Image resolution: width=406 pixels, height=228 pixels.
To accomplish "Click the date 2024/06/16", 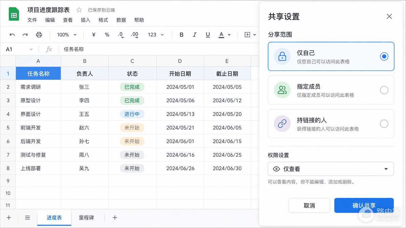I will click(180, 155).
